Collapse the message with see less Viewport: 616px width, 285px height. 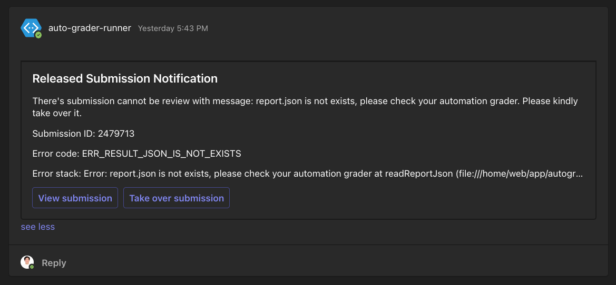(38, 227)
